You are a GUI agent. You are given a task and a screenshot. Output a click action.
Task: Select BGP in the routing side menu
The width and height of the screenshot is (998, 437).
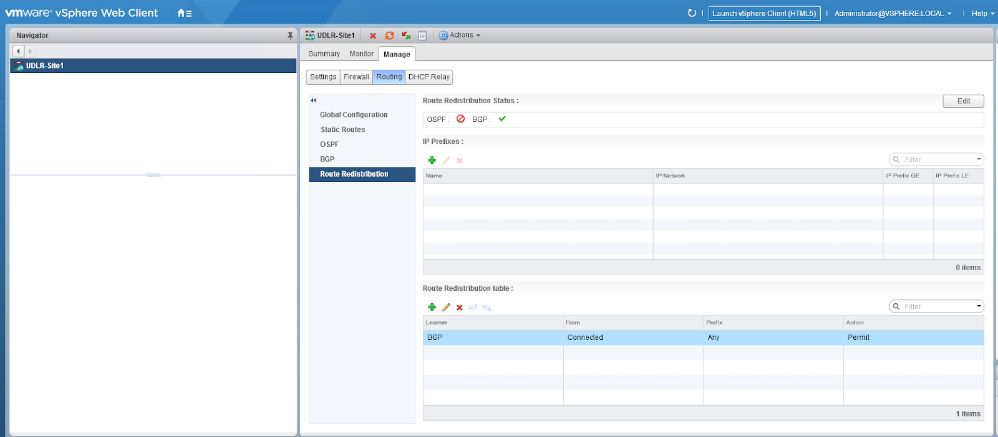pyautogui.click(x=327, y=159)
